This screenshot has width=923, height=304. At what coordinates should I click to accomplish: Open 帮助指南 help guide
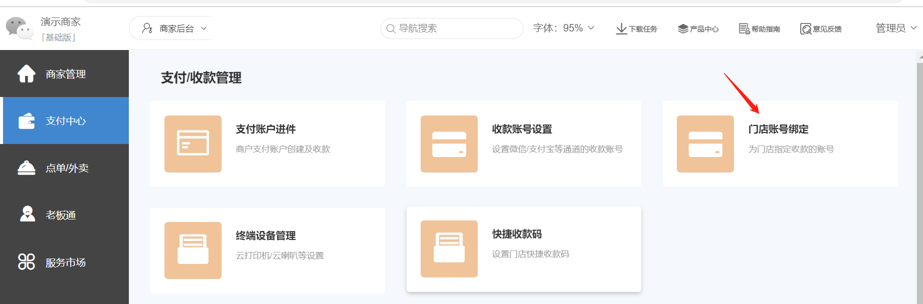759,28
